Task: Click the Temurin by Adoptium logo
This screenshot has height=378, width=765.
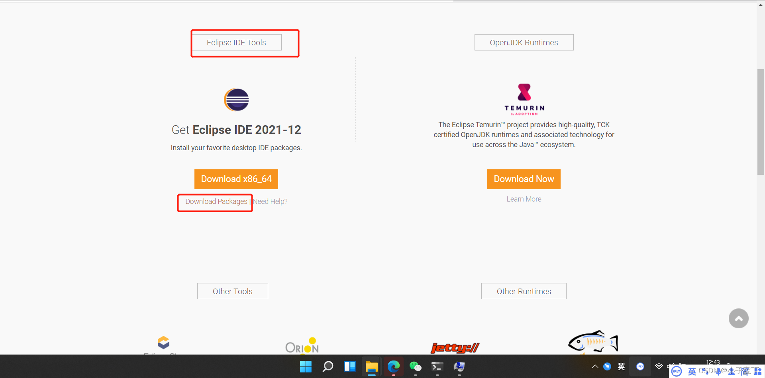Action: pos(524,99)
